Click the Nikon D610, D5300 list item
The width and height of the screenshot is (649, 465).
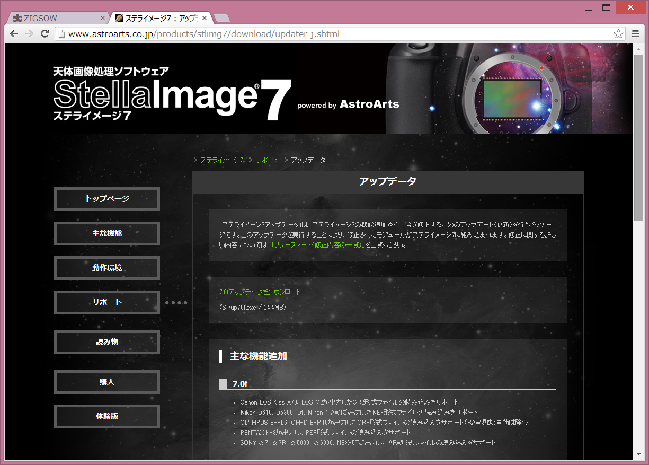coord(359,413)
